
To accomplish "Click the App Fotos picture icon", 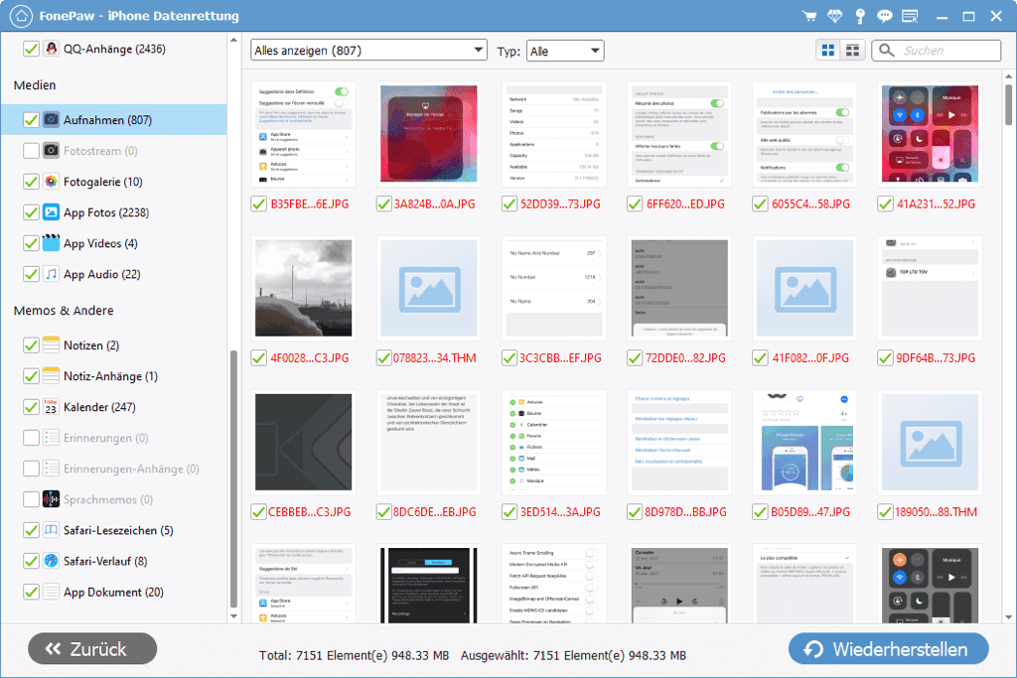I will [52, 212].
